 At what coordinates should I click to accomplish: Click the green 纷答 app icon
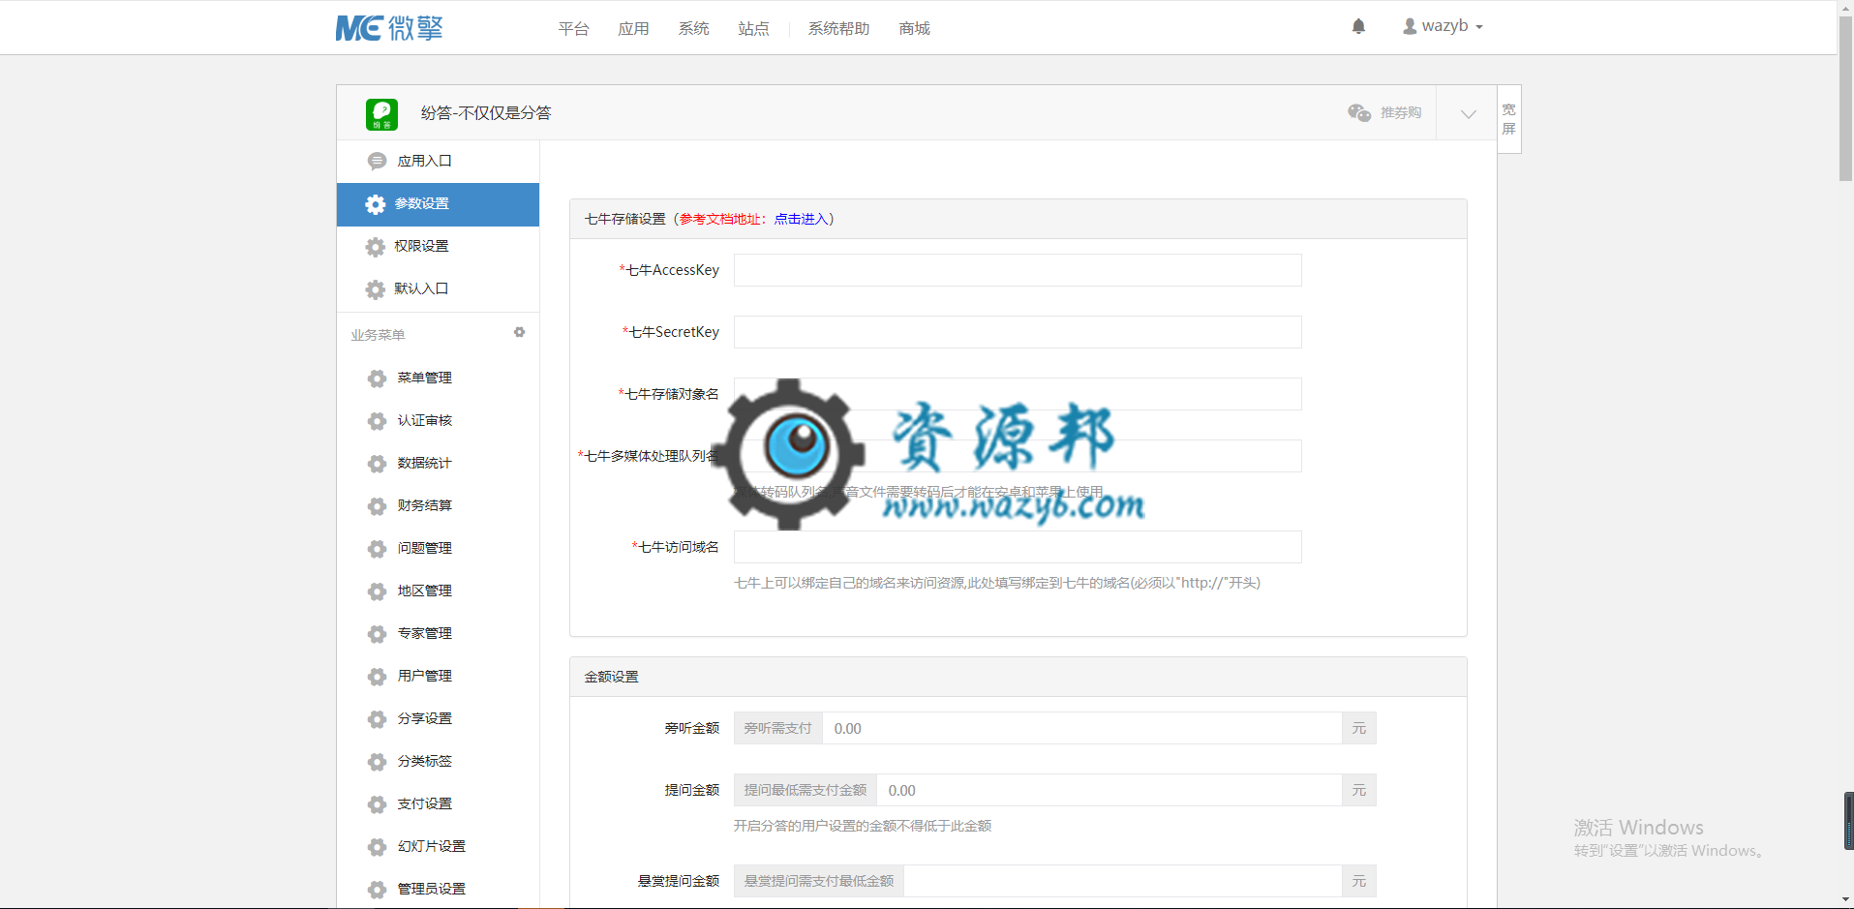(381, 114)
